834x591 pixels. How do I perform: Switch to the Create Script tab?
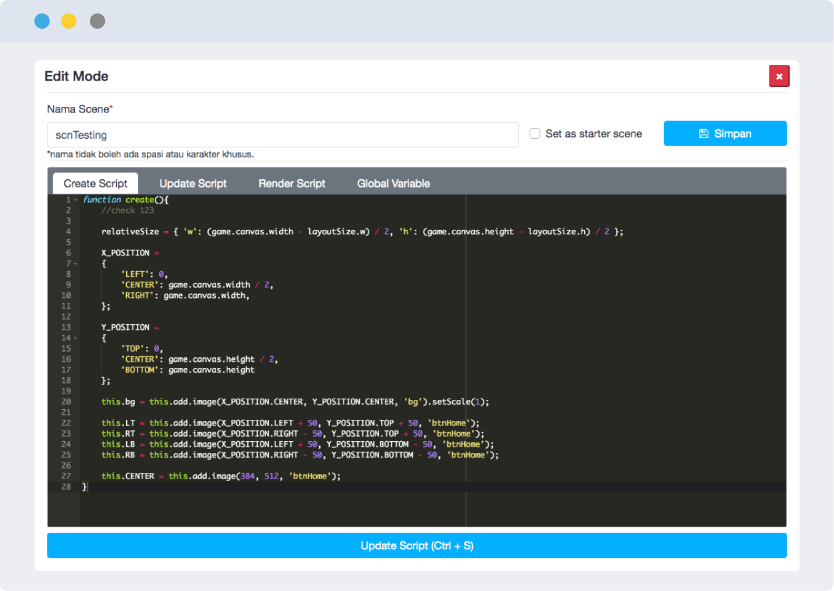tap(96, 184)
